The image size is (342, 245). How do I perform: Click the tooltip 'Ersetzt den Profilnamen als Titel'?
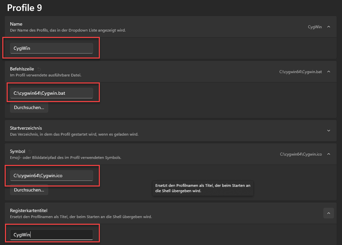(203, 188)
